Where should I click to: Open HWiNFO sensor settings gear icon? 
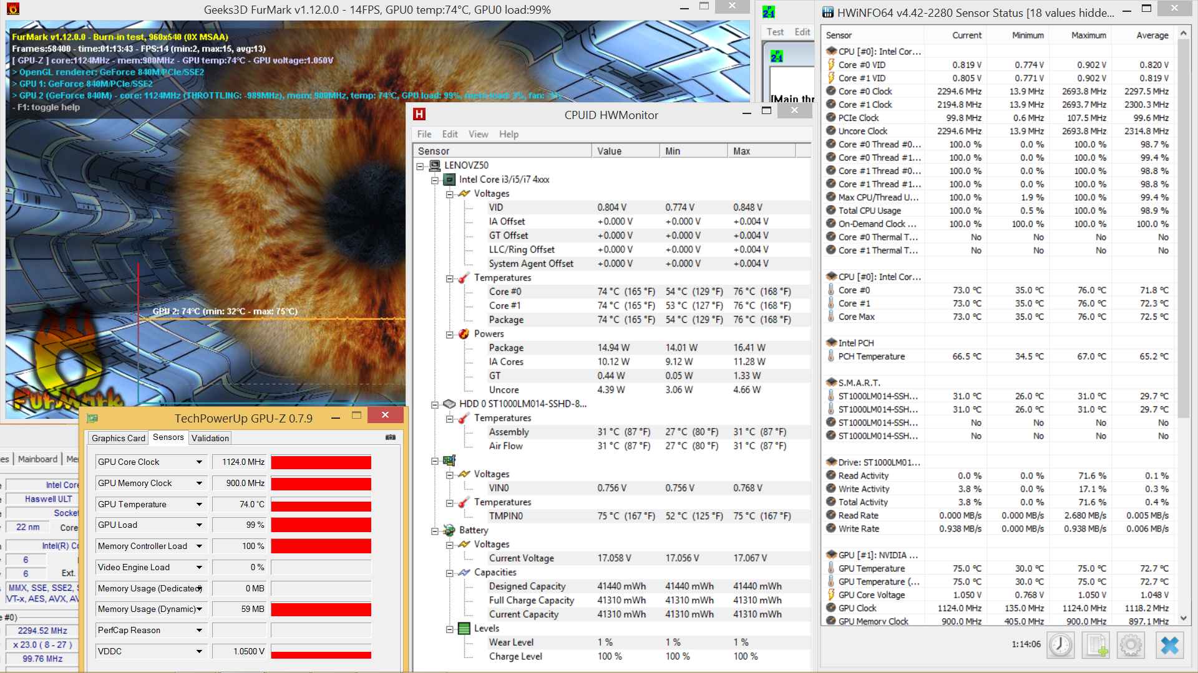coord(1131,645)
